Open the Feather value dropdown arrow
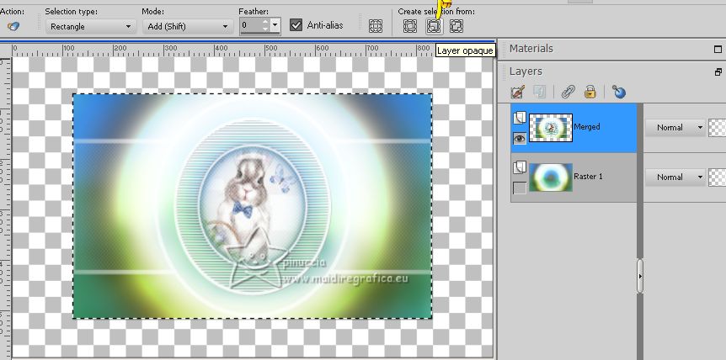Image resolution: width=726 pixels, height=360 pixels. pos(275,25)
